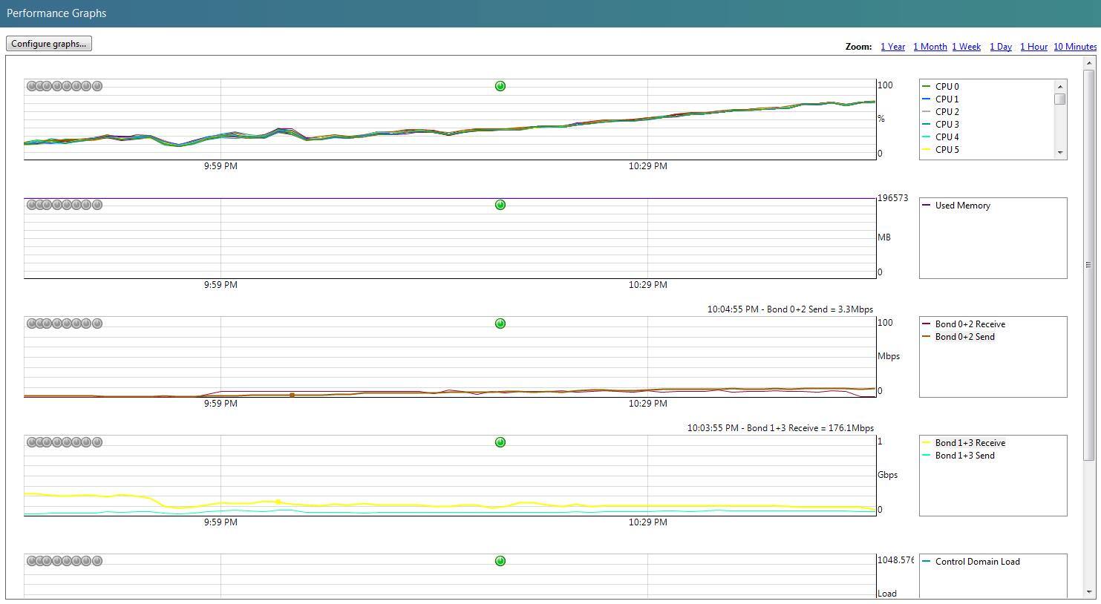Click green power event icon in Control Domain Load graph
This screenshot has width=1101, height=604.
pyautogui.click(x=500, y=561)
